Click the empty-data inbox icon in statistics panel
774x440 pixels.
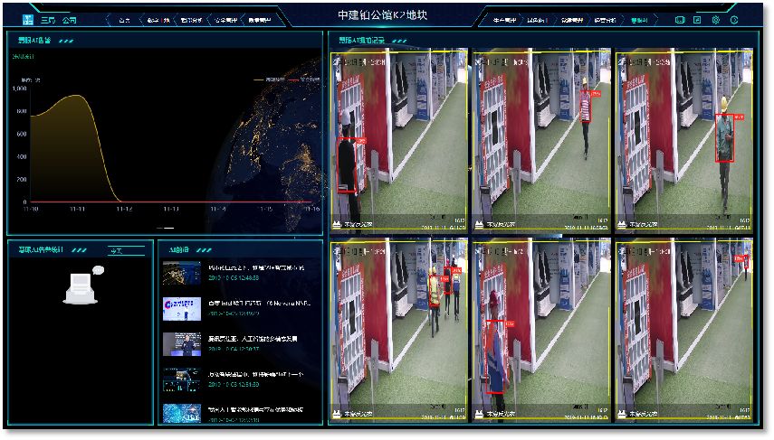[x=80, y=287]
